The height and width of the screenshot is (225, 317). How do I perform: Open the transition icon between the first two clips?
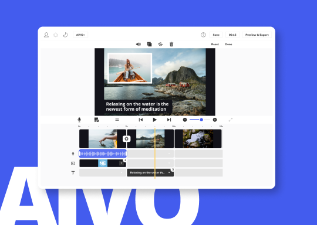[127, 139]
